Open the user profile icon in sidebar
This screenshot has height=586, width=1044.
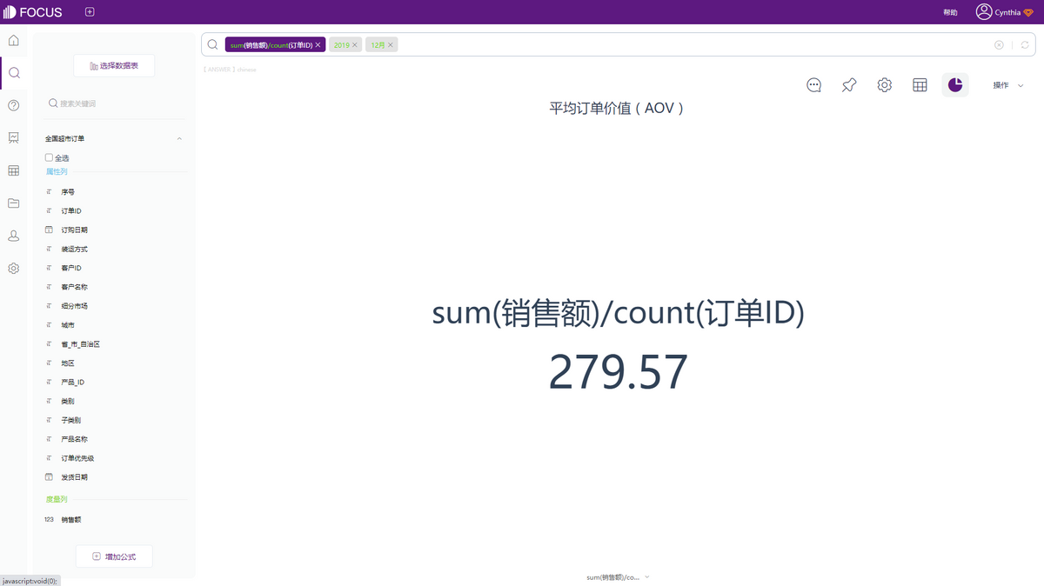(x=13, y=235)
